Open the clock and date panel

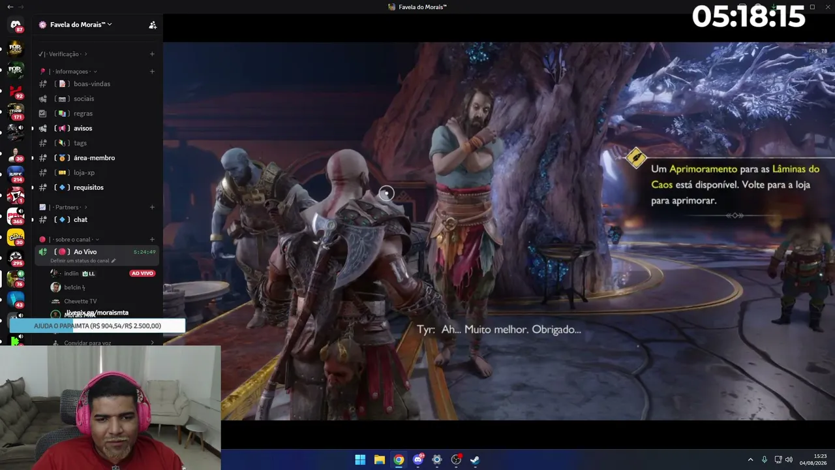coord(813,460)
